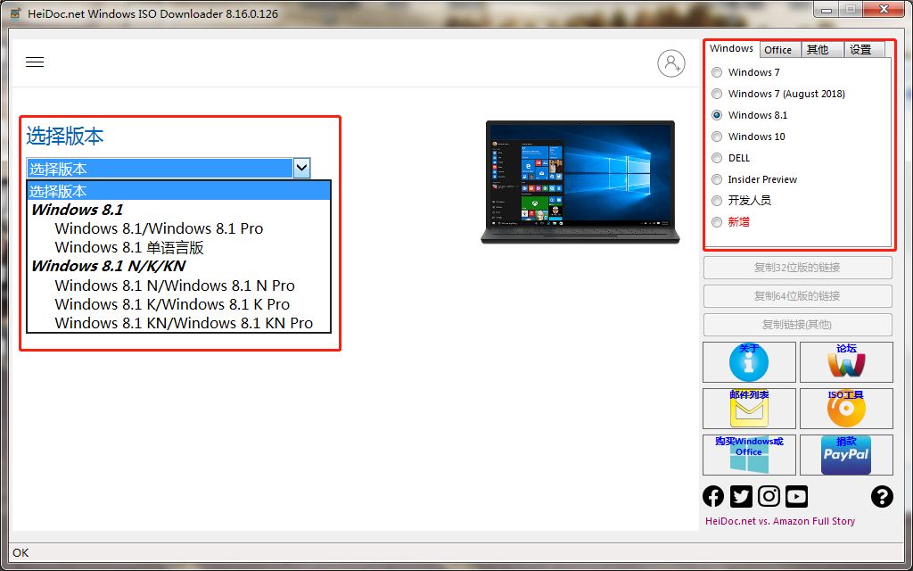Choose Windows 8.1/Windows 8.1 Pro
This screenshot has width=913, height=571.
pyautogui.click(x=159, y=228)
